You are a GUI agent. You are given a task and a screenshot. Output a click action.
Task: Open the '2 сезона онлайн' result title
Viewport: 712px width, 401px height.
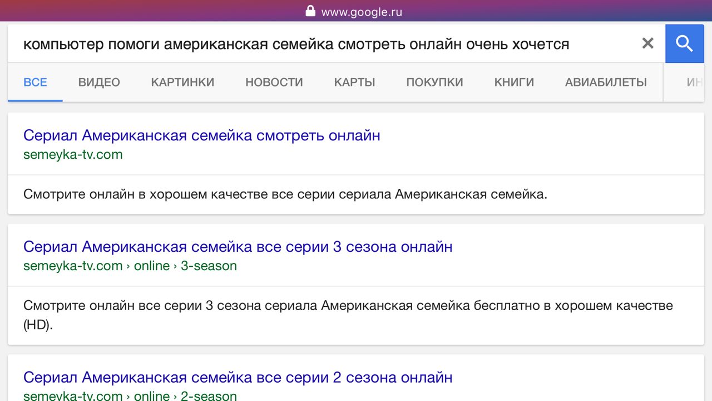coord(238,378)
